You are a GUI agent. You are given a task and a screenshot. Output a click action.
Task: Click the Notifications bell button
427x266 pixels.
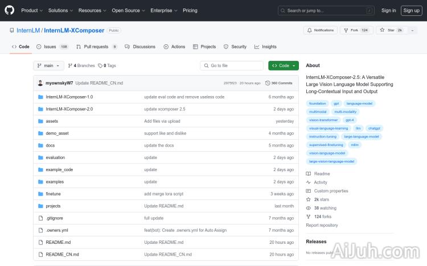click(320, 30)
